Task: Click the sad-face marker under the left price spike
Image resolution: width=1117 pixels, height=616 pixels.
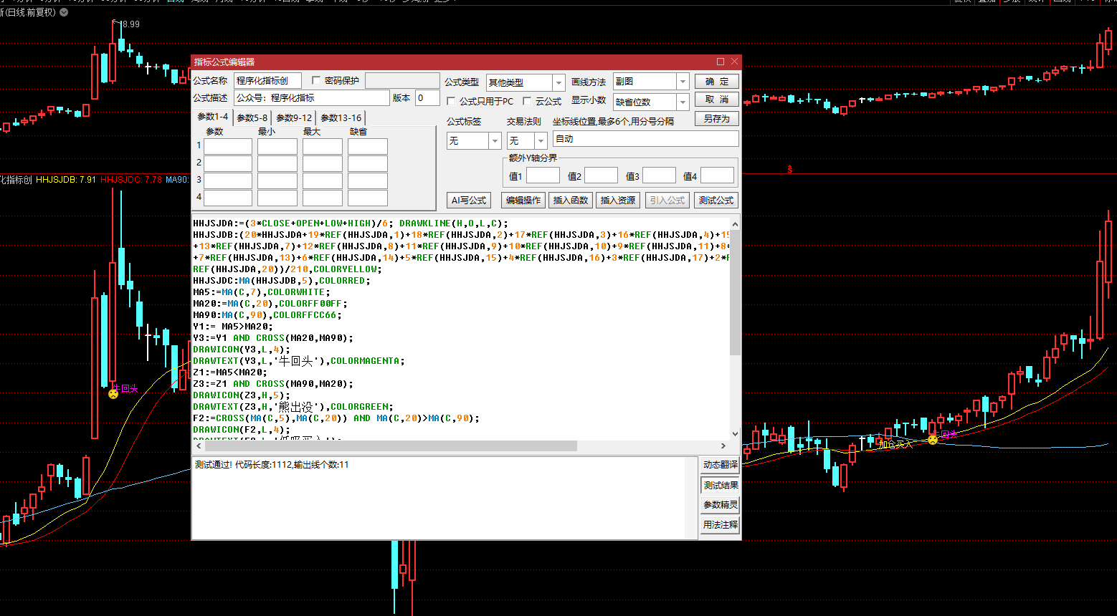Action: click(113, 394)
